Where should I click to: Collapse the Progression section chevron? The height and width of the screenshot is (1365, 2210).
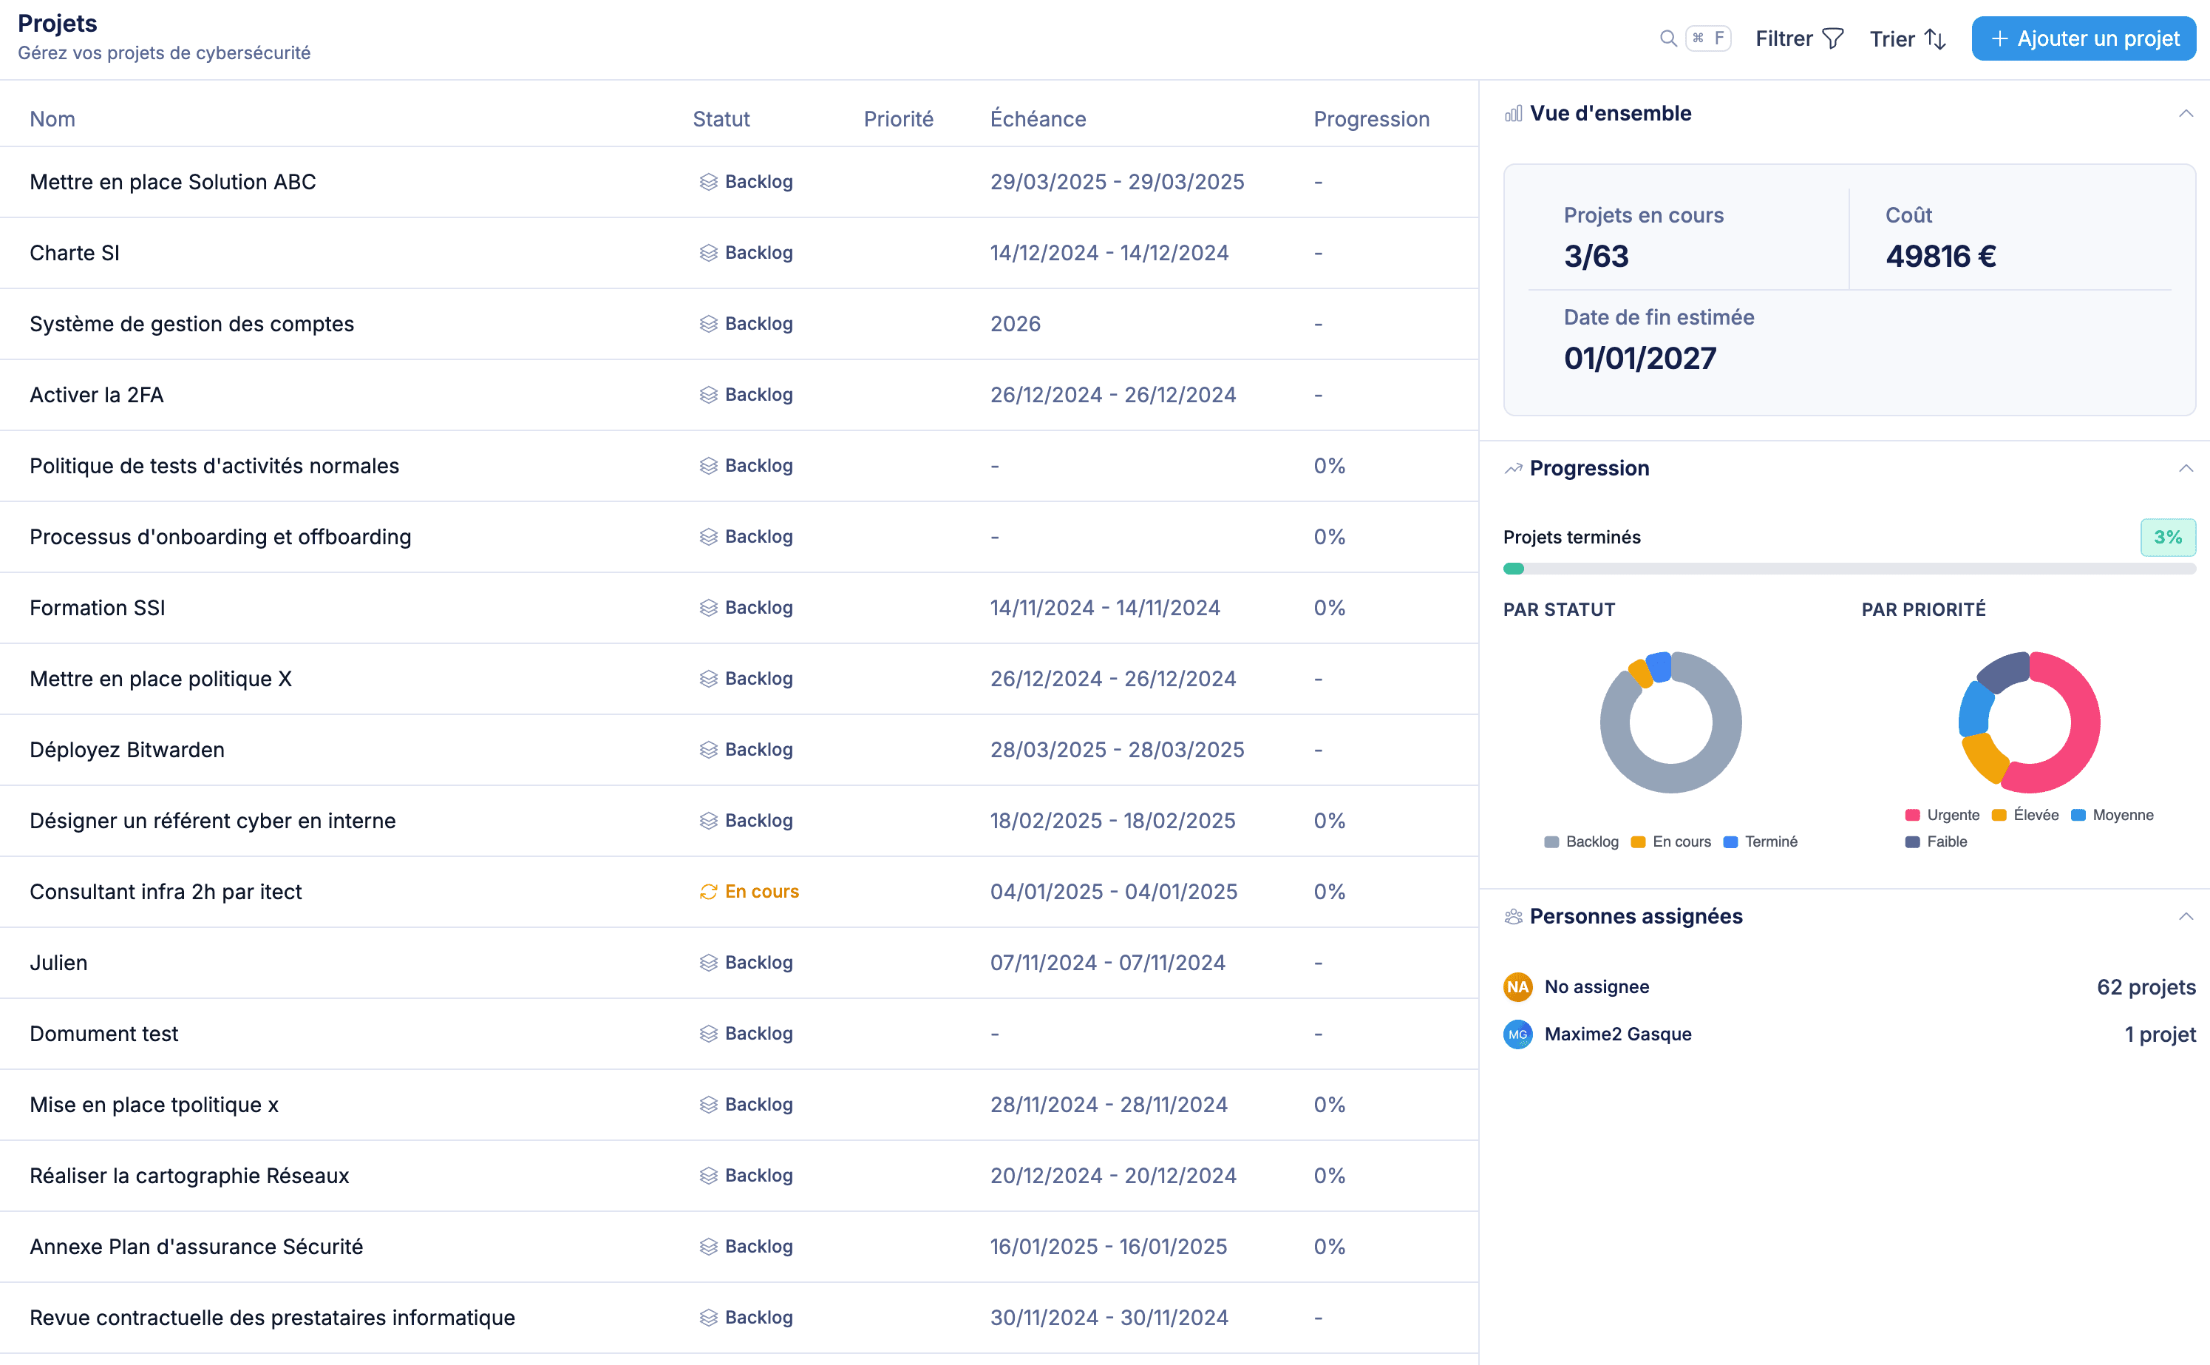2186,469
